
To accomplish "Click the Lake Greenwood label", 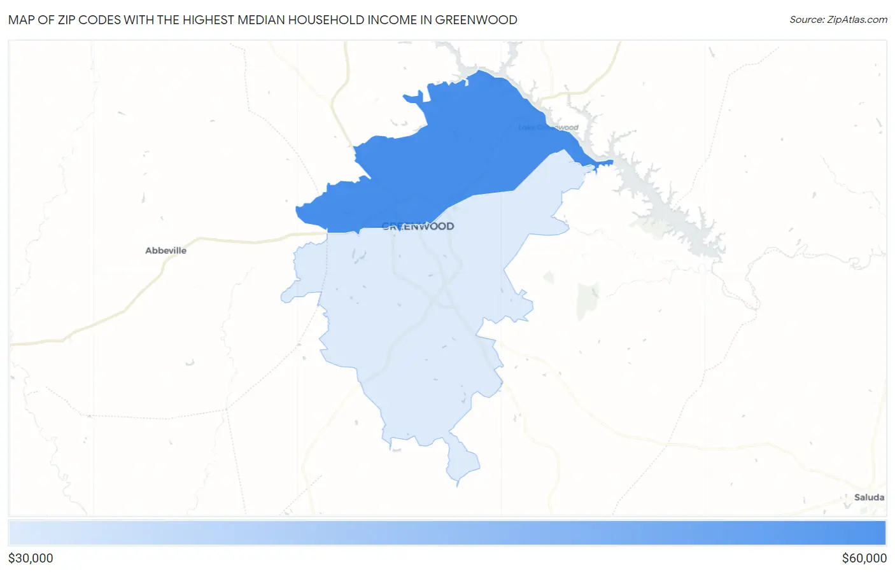I will pos(548,128).
